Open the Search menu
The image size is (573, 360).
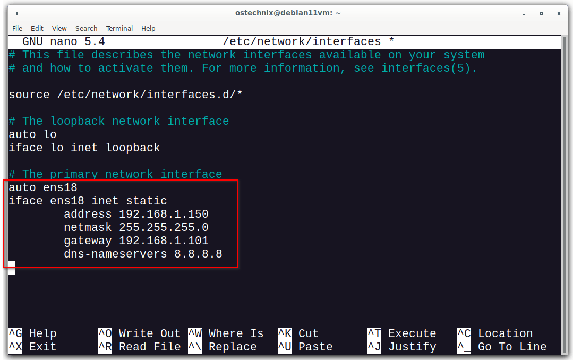coord(86,29)
